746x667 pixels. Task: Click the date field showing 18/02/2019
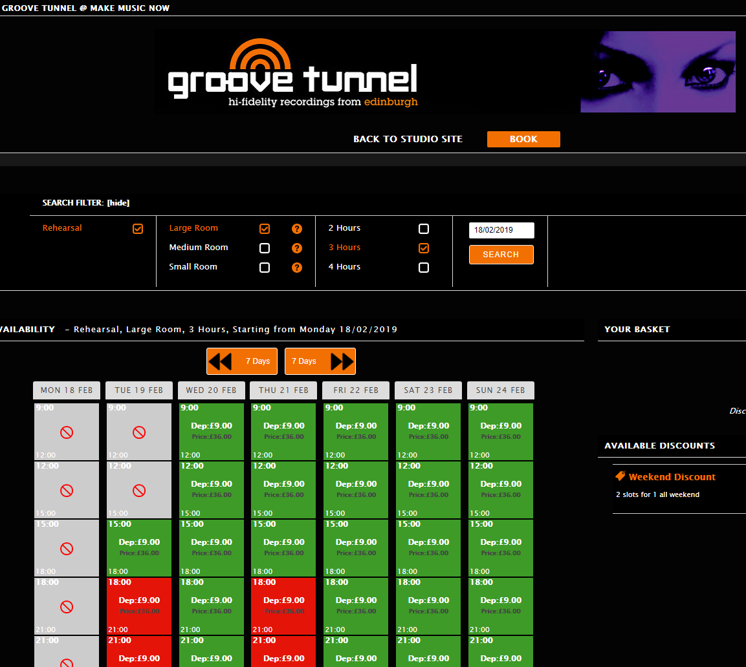pos(501,230)
